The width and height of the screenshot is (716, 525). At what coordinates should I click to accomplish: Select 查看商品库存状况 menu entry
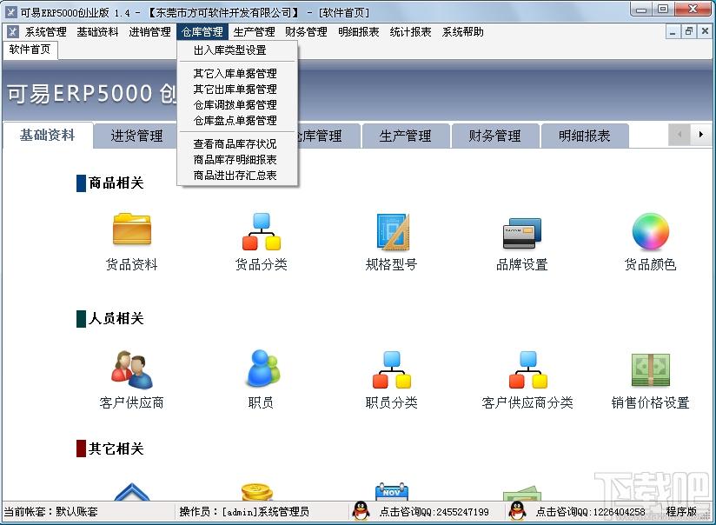tap(237, 144)
